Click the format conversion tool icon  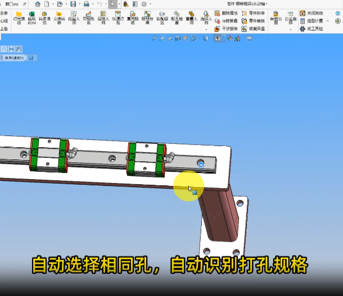44,17
